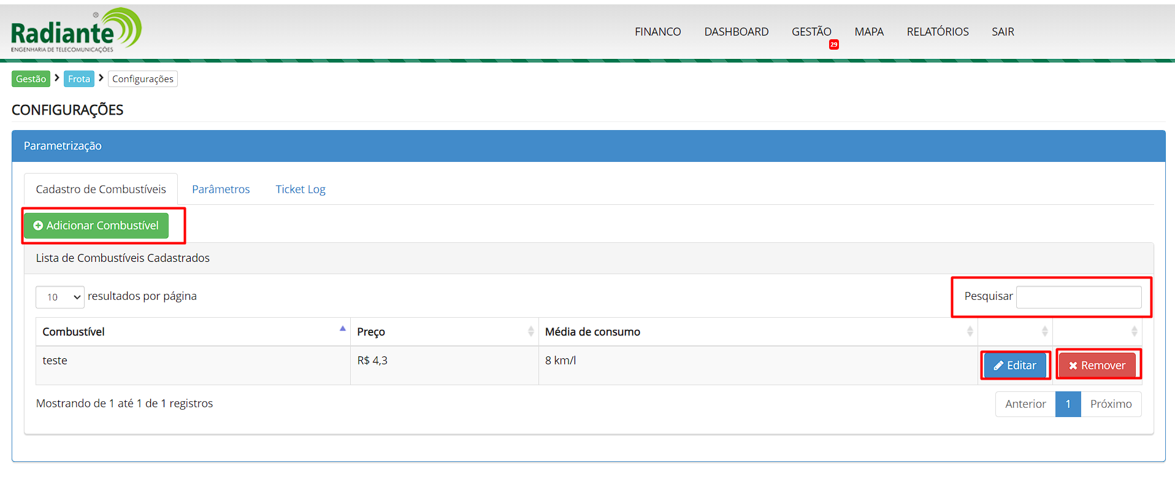Click the sort arrows in Preço column header

click(x=530, y=332)
